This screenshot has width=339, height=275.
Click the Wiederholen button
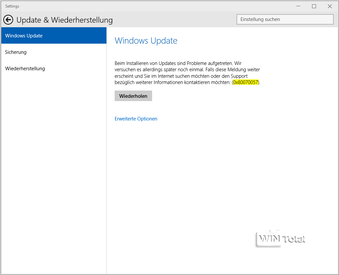click(133, 96)
